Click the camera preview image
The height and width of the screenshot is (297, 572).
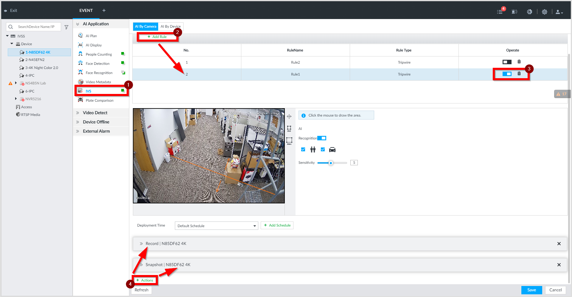tap(209, 156)
